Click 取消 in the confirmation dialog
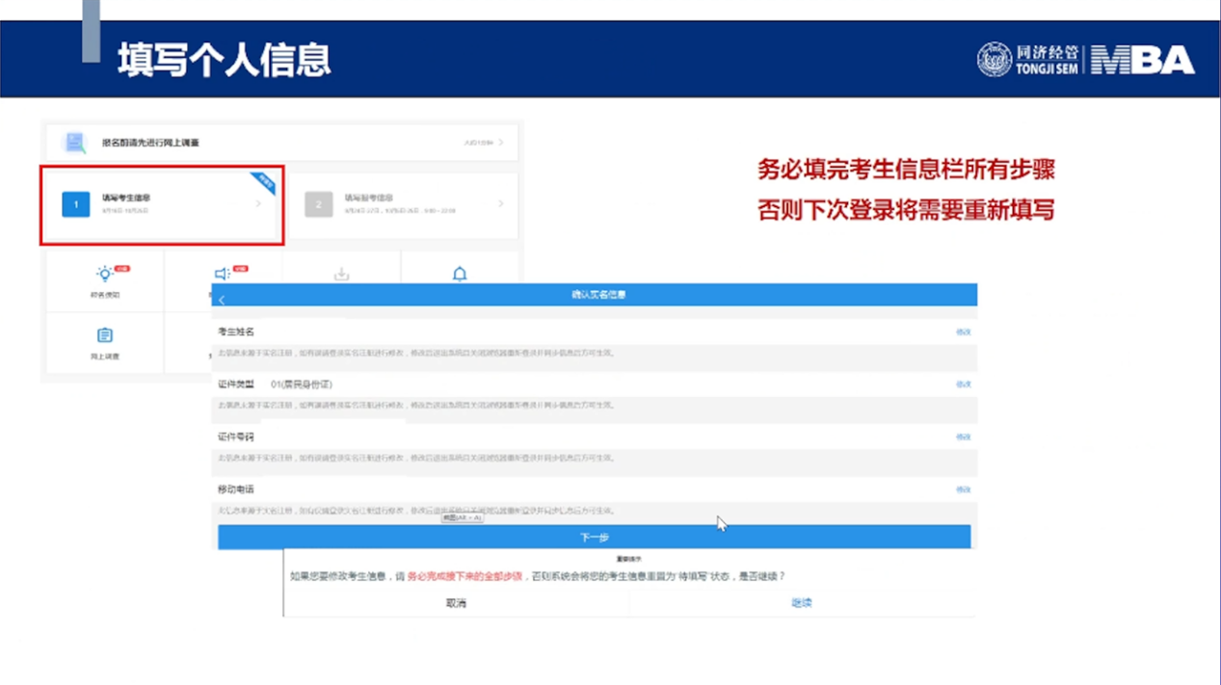This screenshot has width=1221, height=685. pyautogui.click(x=456, y=603)
